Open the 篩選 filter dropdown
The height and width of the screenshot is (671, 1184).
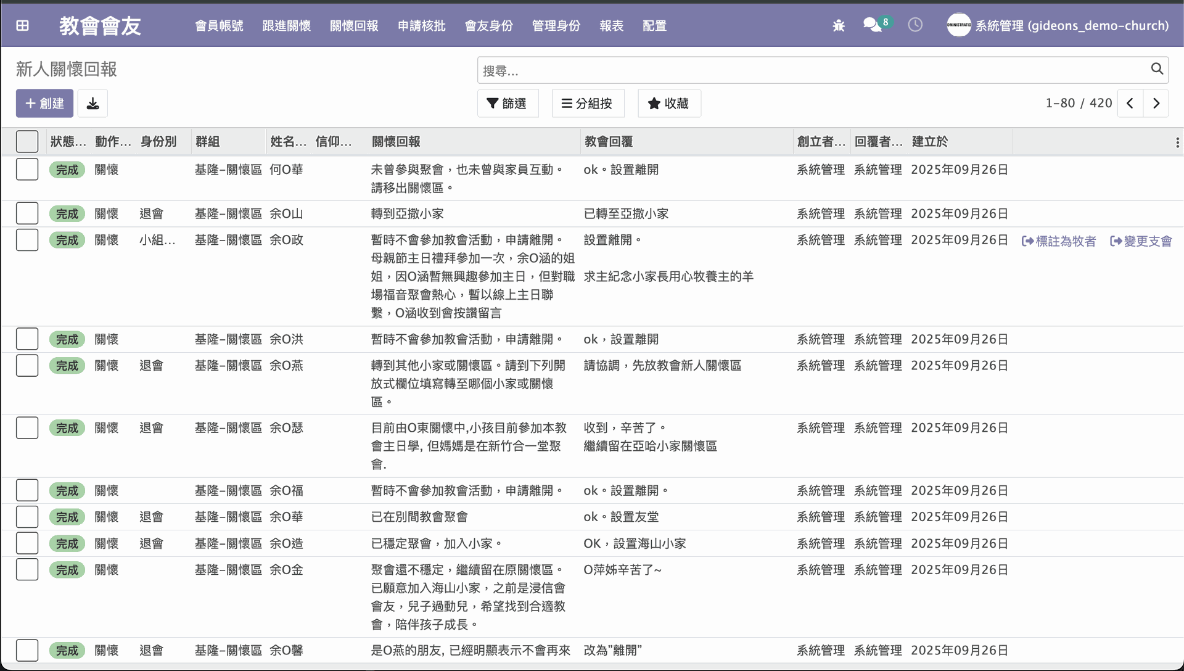click(508, 103)
